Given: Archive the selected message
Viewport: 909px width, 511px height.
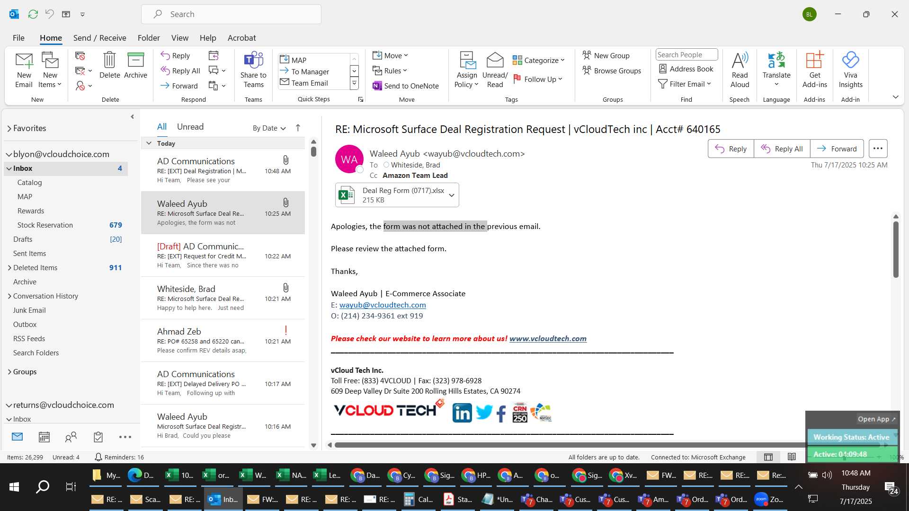Looking at the screenshot, I should [x=135, y=65].
